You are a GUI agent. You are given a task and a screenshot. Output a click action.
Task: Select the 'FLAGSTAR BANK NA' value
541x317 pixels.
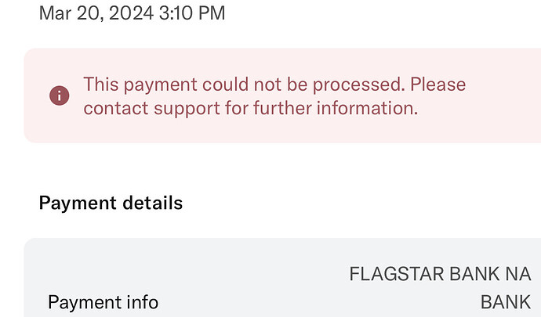(441, 274)
